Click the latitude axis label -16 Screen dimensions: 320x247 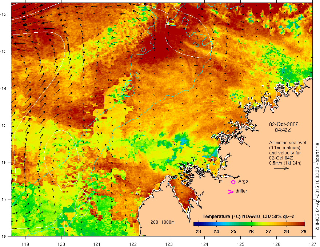point(4,162)
